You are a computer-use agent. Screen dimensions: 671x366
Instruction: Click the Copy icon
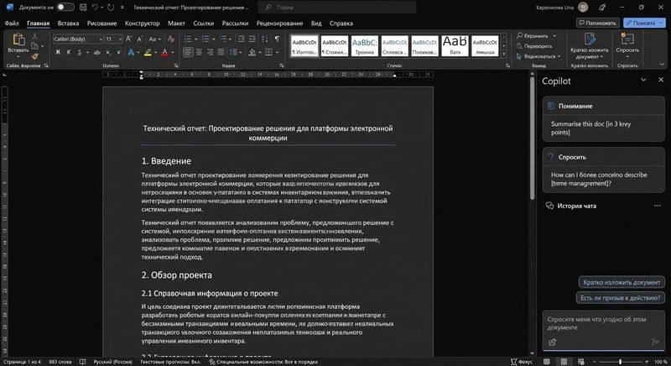point(34,46)
